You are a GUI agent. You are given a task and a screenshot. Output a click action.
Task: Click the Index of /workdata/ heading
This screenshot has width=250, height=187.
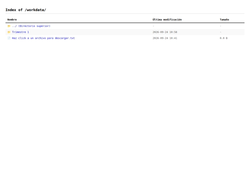pyautogui.click(x=25, y=10)
